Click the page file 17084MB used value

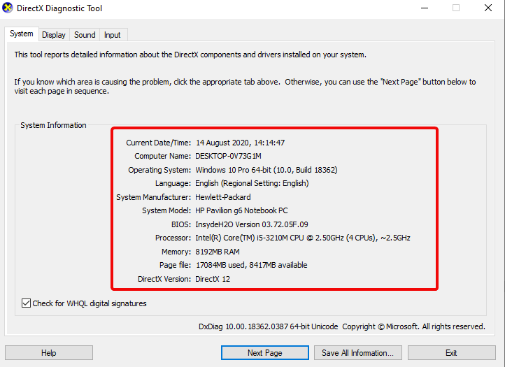coord(221,265)
